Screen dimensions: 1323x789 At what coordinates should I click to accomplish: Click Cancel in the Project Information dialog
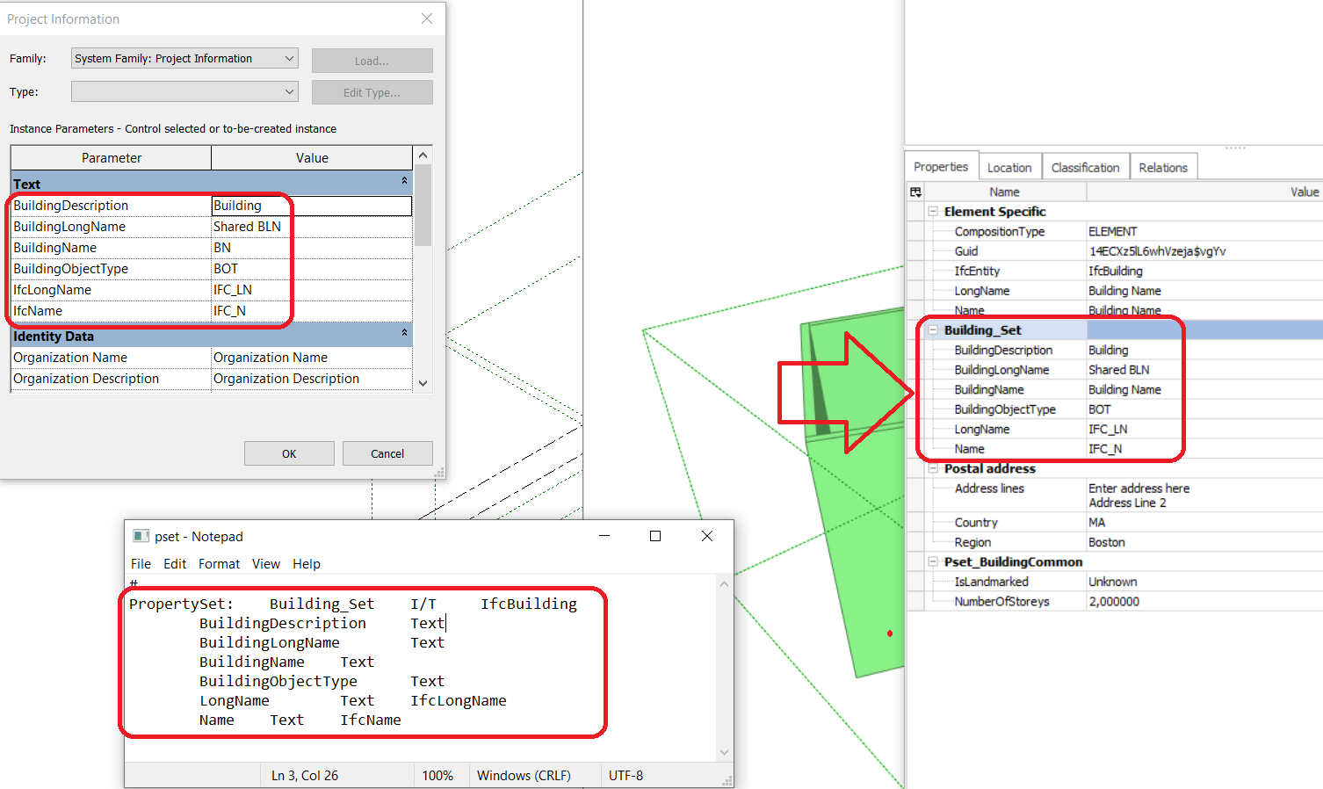click(387, 453)
